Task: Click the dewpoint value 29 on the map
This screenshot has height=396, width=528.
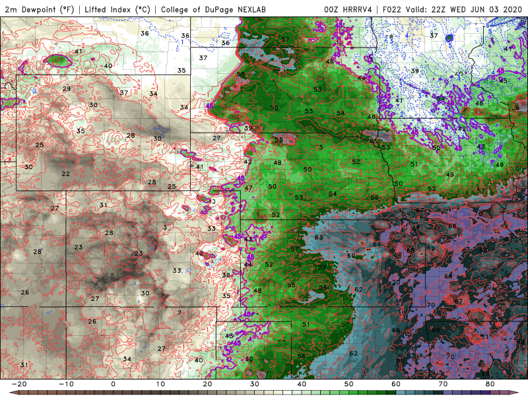Action: [x=67, y=89]
